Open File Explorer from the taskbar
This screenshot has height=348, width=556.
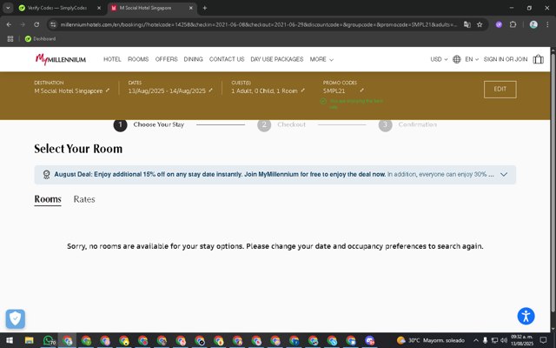[29, 340]
